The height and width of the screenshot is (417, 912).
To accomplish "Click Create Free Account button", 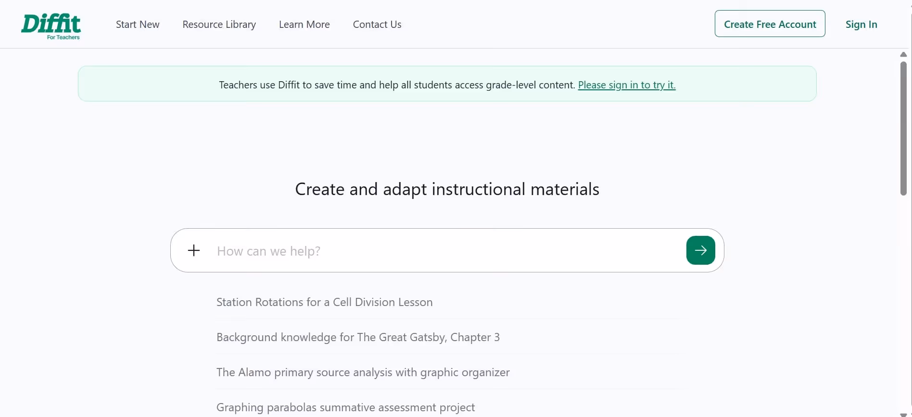I will coord(770,24).
